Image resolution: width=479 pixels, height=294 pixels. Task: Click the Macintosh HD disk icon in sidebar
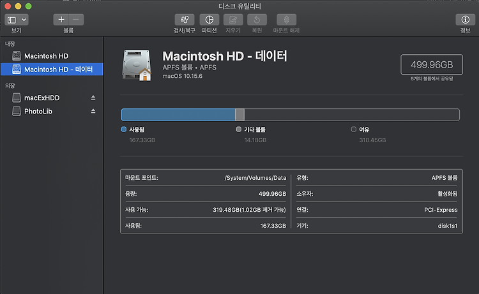pos(17,56)
